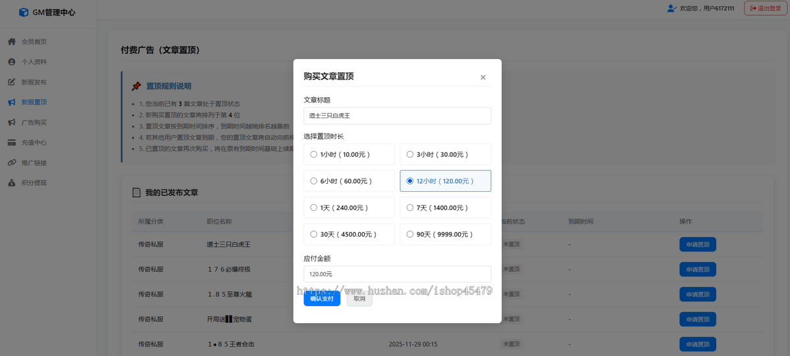Choose 6小时（60.00元） duration

click(x=349, y=181)
